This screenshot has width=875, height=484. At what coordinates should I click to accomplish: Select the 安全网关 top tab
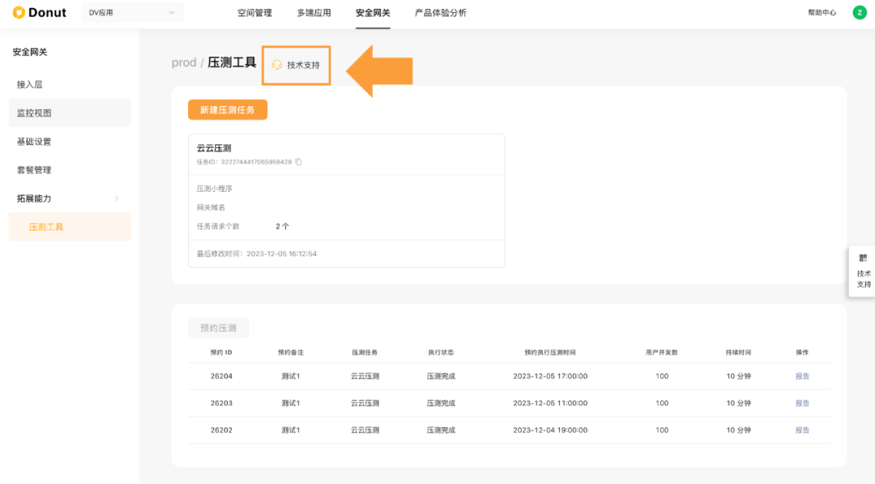(x=373, y=13)
